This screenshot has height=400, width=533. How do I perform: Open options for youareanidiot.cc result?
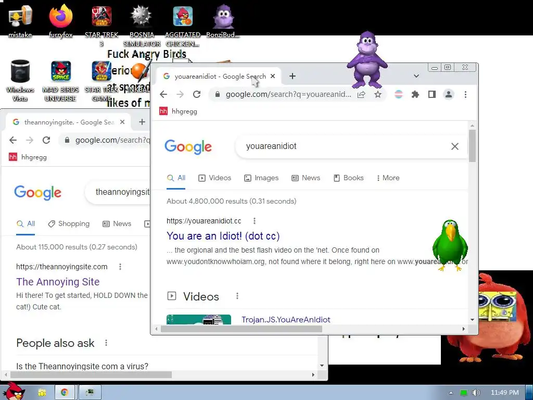coord(254,221)
